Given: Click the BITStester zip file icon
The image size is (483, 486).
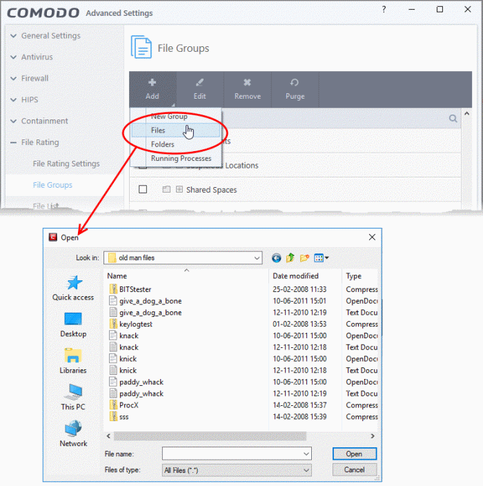Looking at the screenshot, I should point(113,289).
